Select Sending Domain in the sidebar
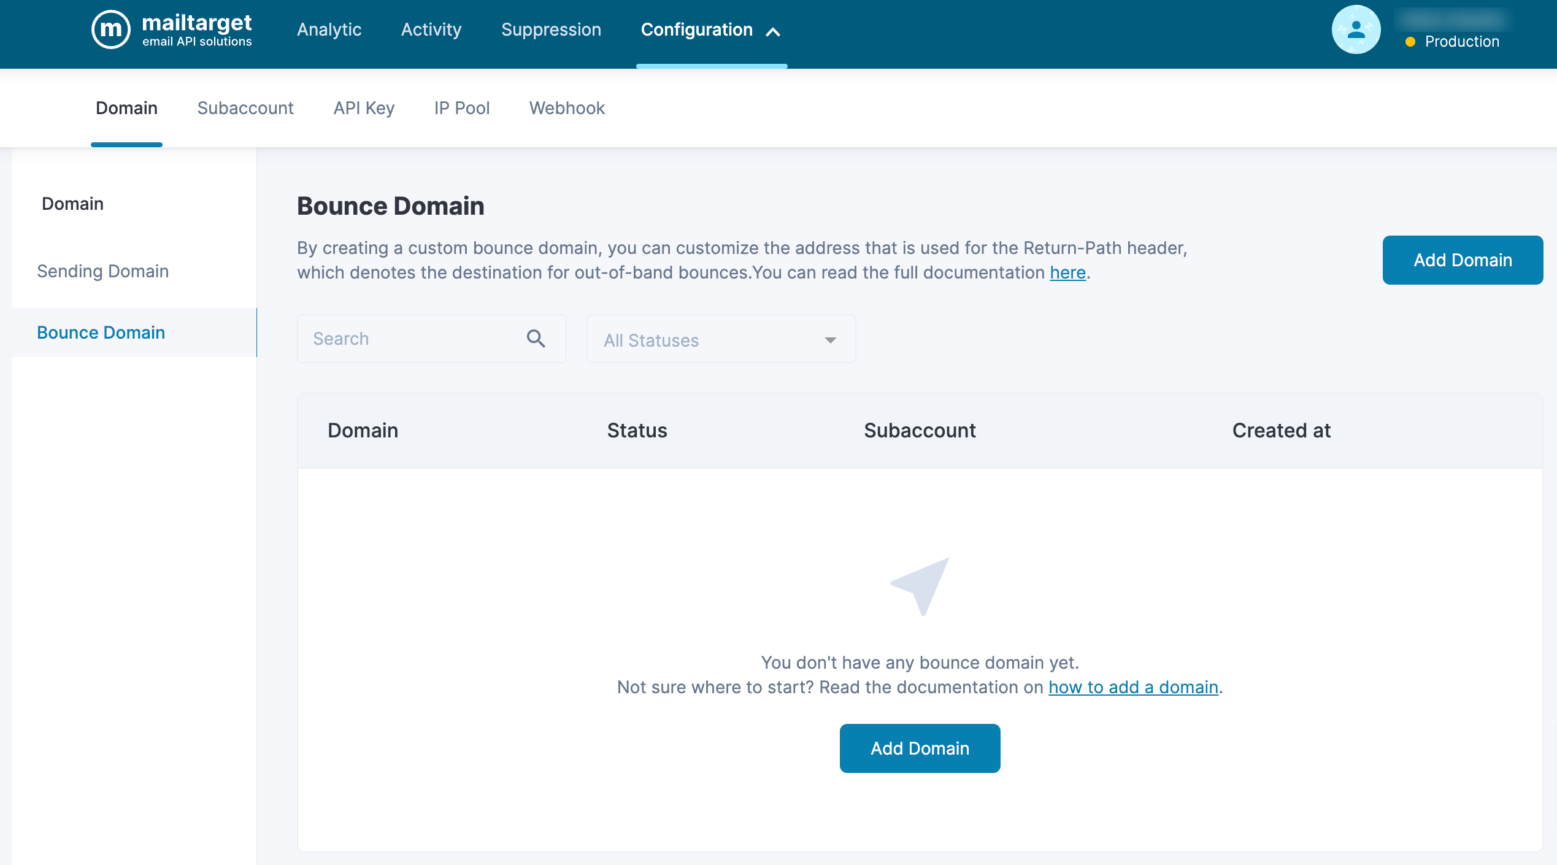Viewport: 1557px width, 865px height. (x=102, y=271)
